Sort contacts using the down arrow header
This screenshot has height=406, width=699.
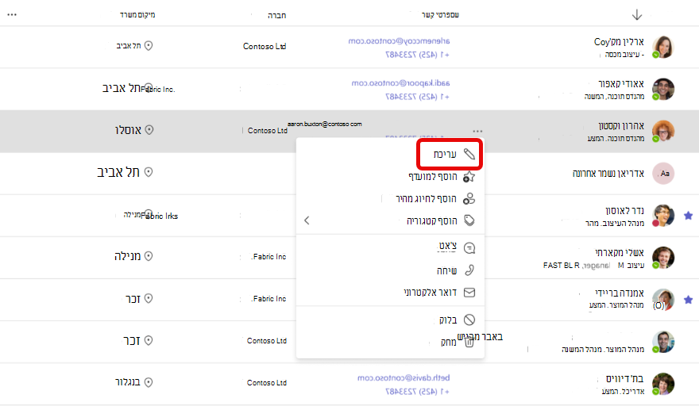(637, 15)
